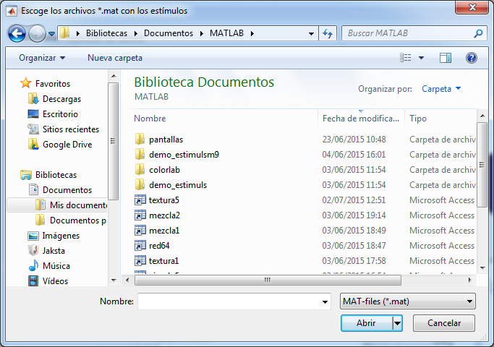Open the pantallas folder

166,140
